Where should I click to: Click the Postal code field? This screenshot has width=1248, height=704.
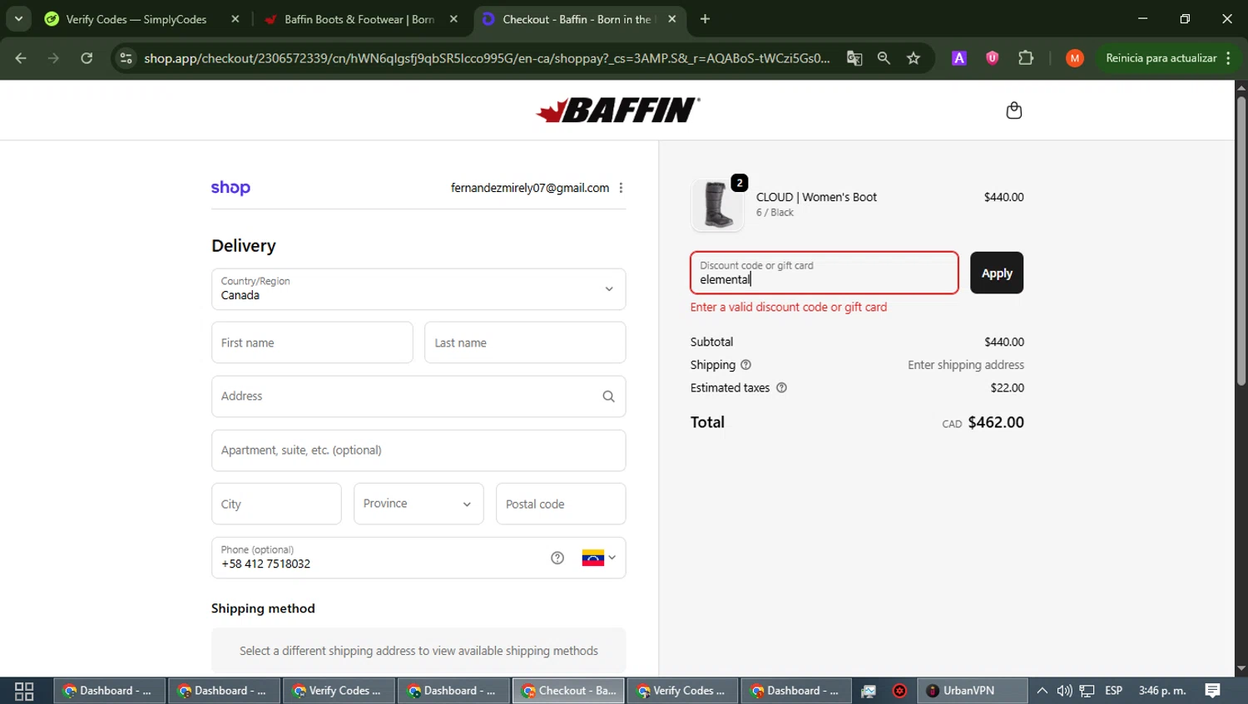[561, 504]
